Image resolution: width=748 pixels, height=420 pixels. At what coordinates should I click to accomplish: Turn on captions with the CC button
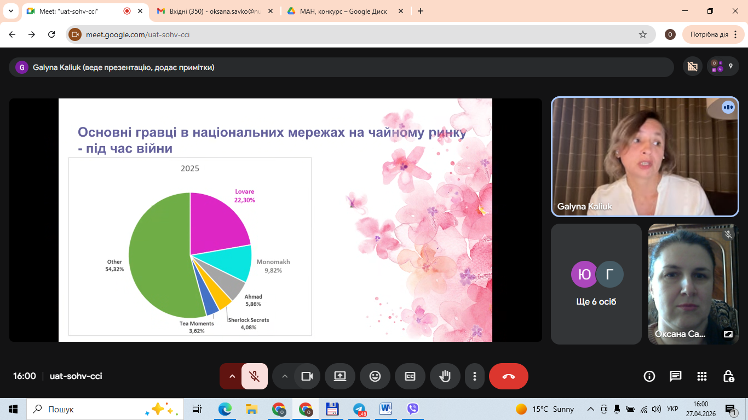pyautogui.click(x=410, y=376)
